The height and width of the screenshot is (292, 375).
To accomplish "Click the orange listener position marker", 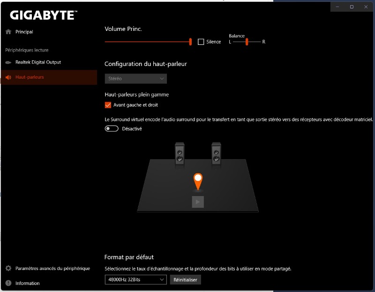I will coord(198,181).
